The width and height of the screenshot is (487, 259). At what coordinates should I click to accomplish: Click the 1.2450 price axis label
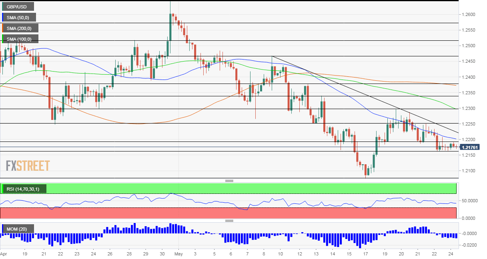click(469, 61)
